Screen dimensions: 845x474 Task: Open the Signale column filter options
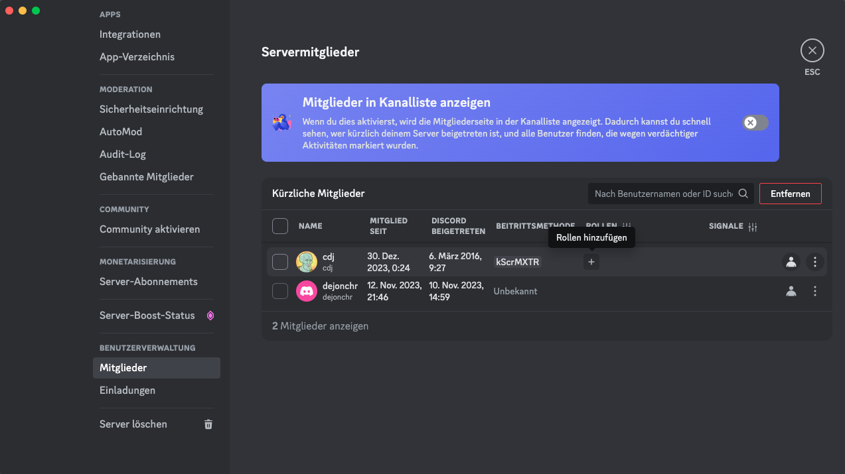click(753, 227)
